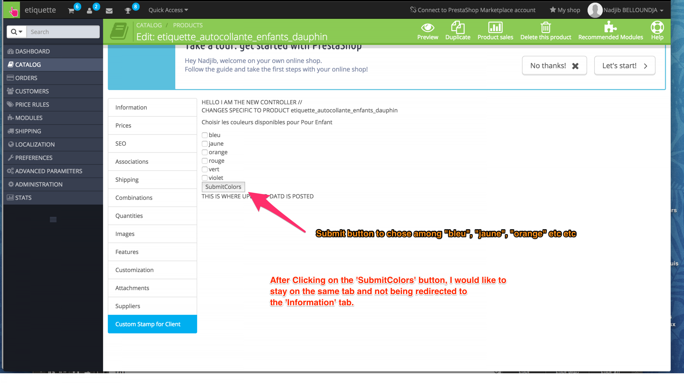Open the envelope messages icon

point(109,11)
